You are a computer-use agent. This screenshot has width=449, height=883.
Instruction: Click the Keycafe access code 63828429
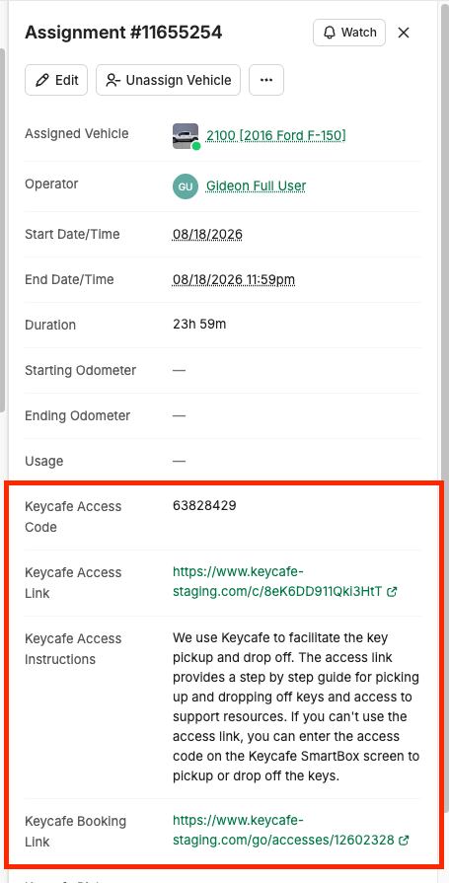[x=204, y=506]
